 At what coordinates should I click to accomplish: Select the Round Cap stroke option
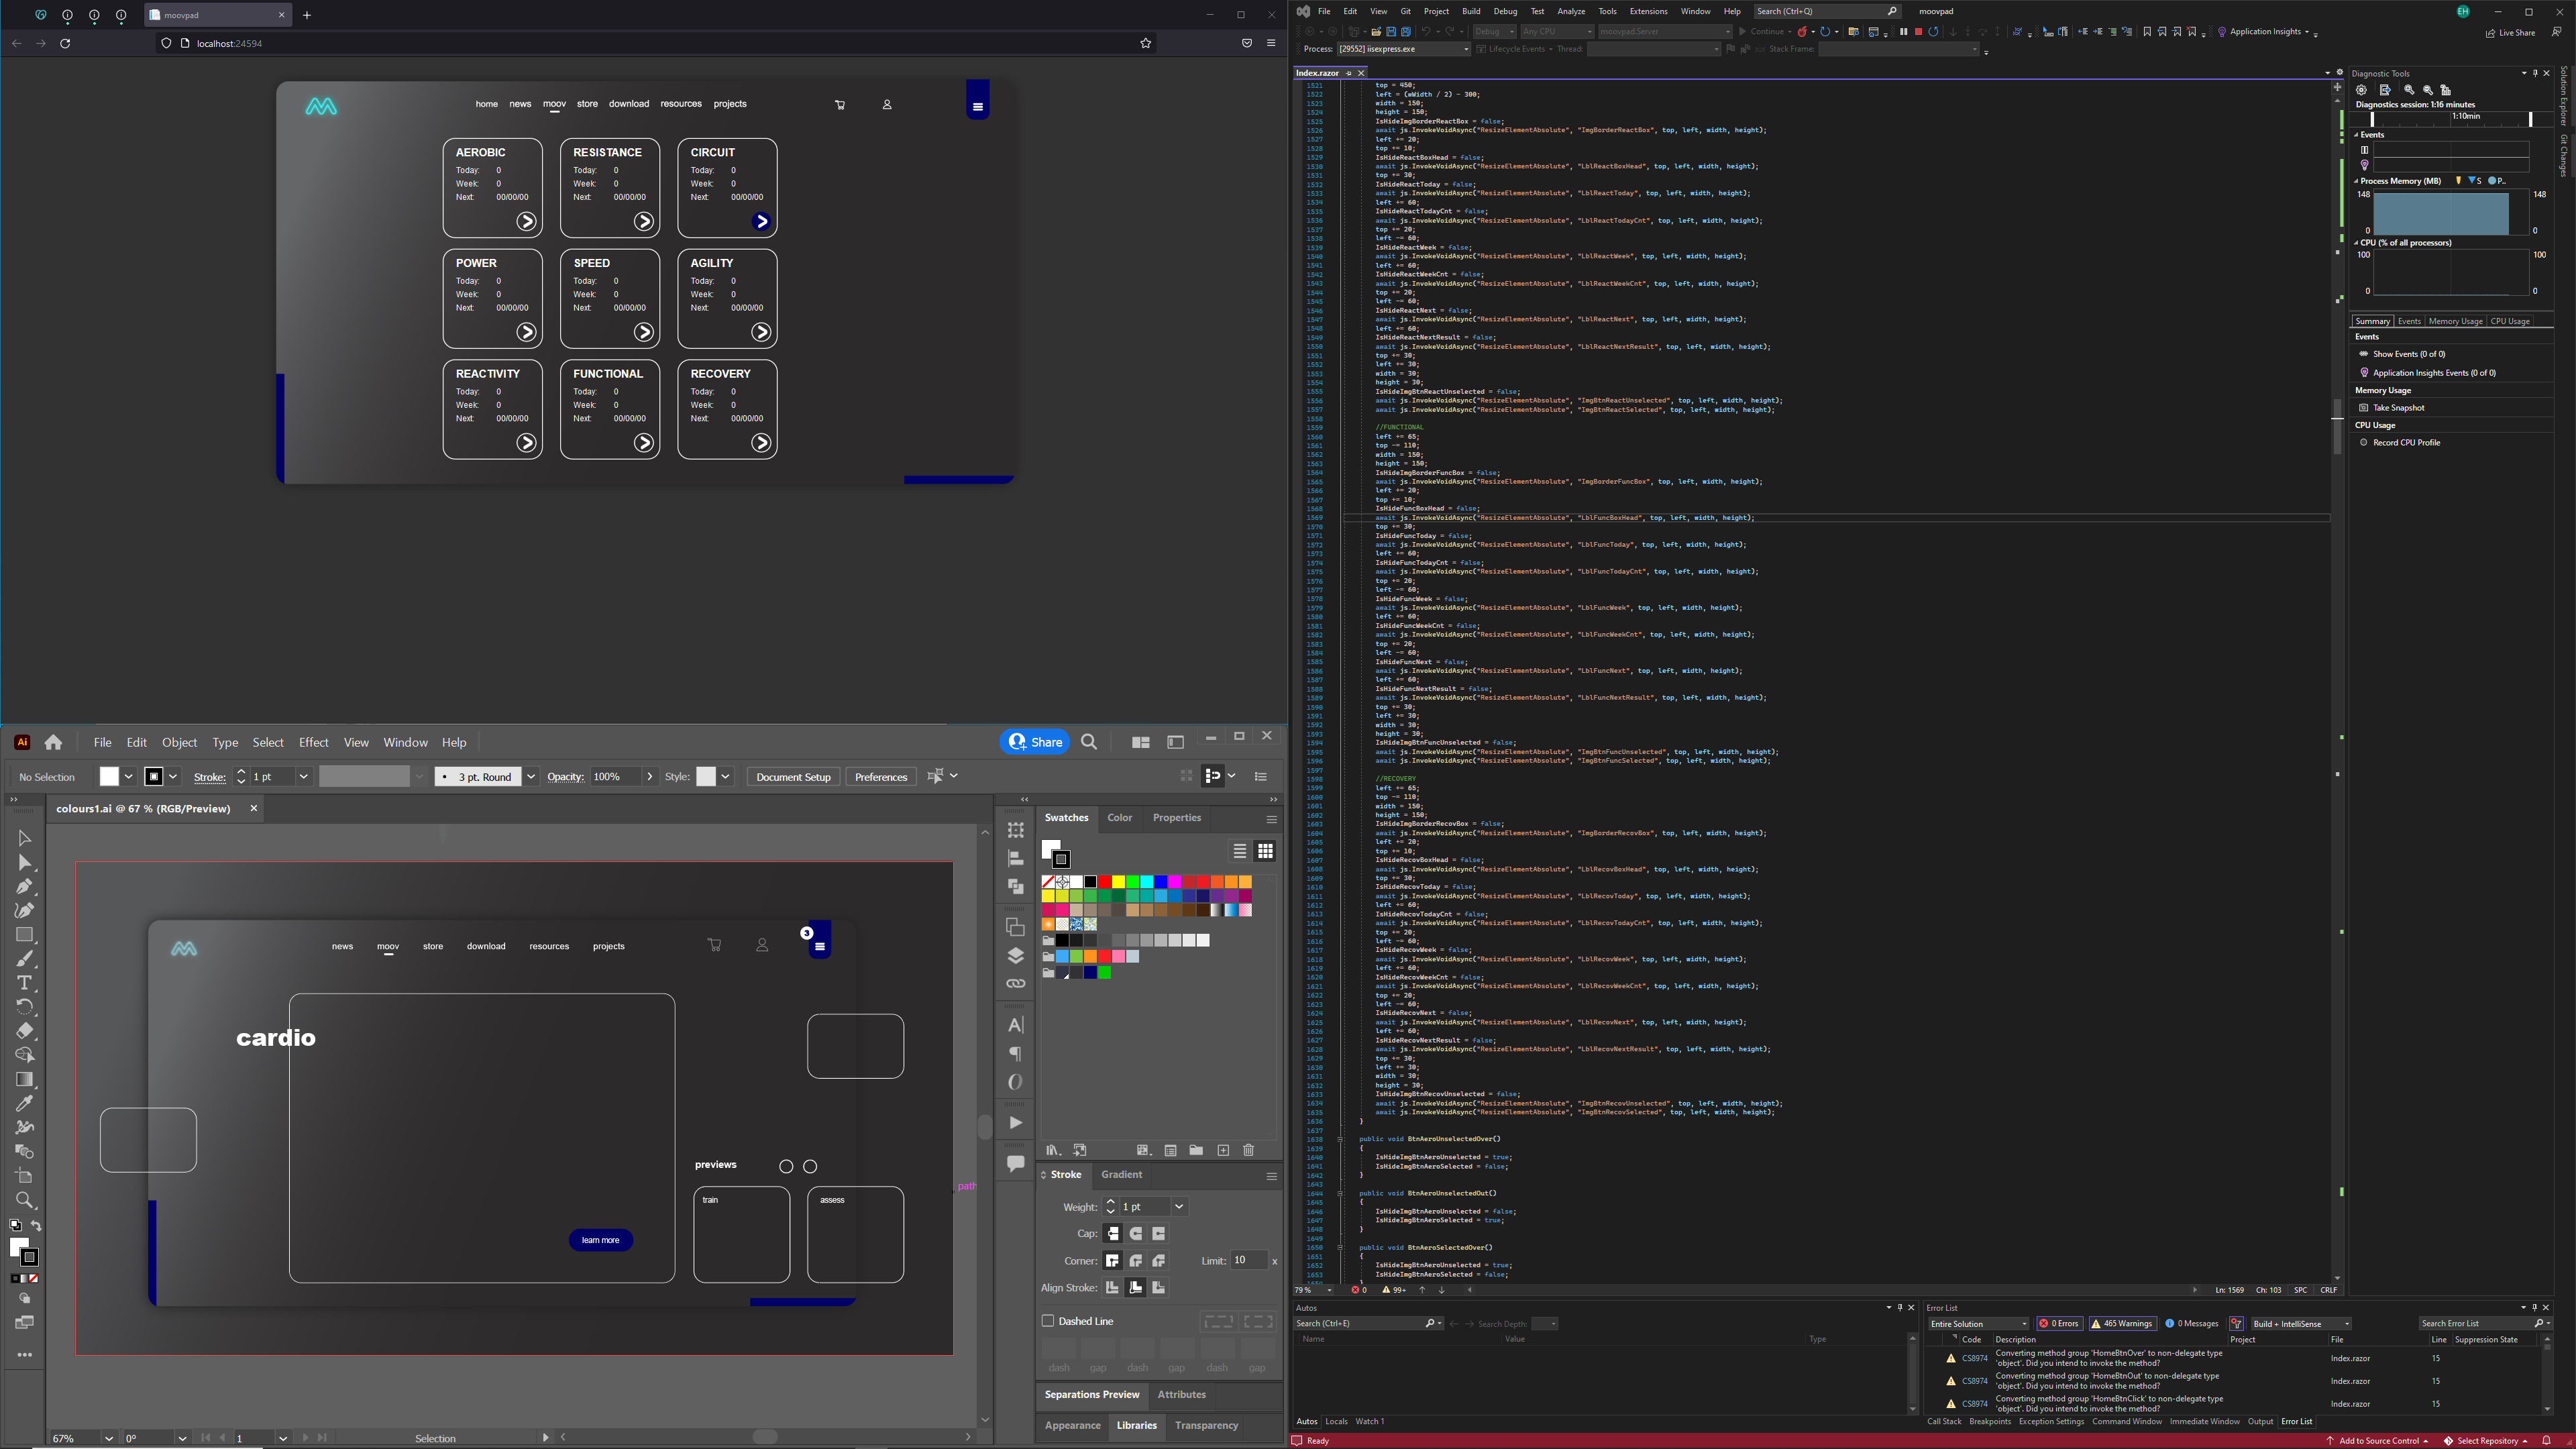coord(1136,1234)
